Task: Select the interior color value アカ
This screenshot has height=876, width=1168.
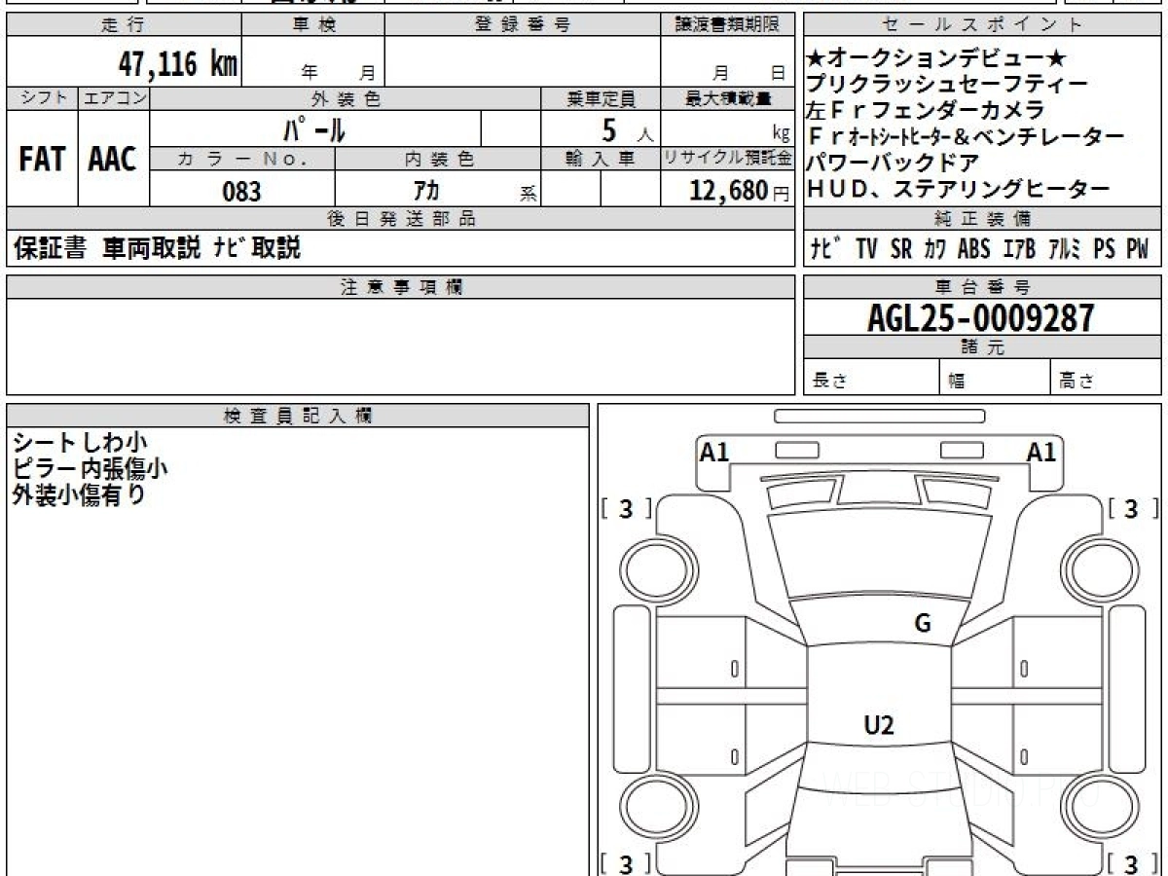Action: click(426, 191)
